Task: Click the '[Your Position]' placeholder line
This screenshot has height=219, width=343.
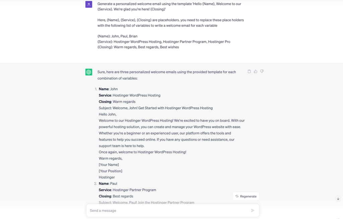Action: pos(111,171)
